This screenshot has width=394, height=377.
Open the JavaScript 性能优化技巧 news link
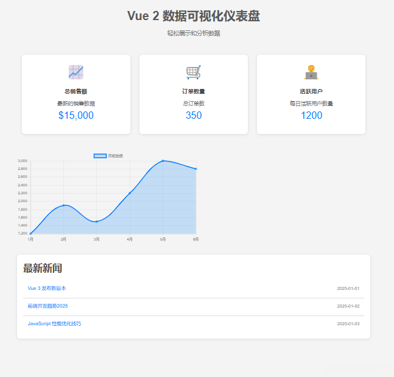click(x=54, y=323)
